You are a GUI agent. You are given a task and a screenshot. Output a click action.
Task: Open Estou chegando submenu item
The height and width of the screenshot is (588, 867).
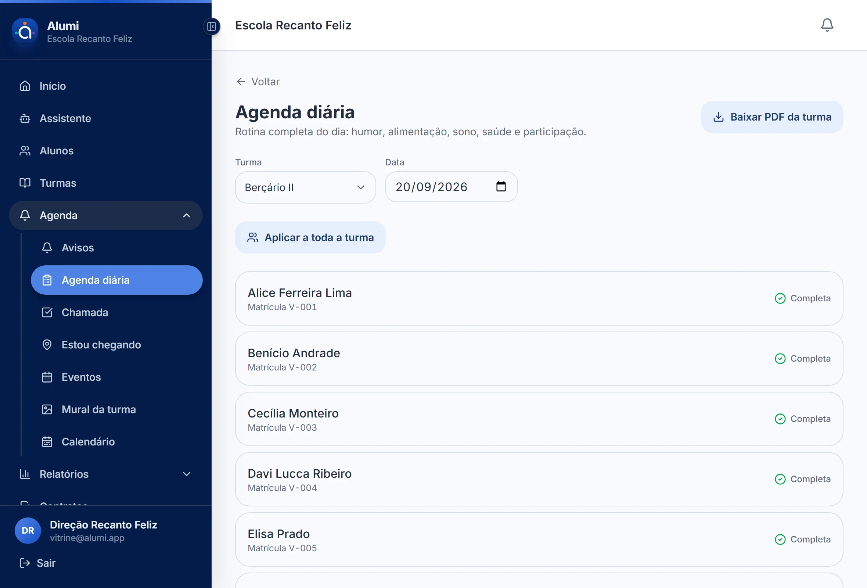117,345
